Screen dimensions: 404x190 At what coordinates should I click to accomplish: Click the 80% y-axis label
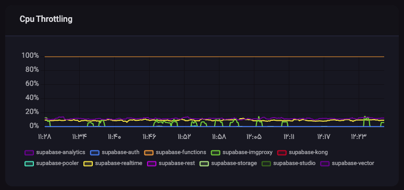coord(32,70)
